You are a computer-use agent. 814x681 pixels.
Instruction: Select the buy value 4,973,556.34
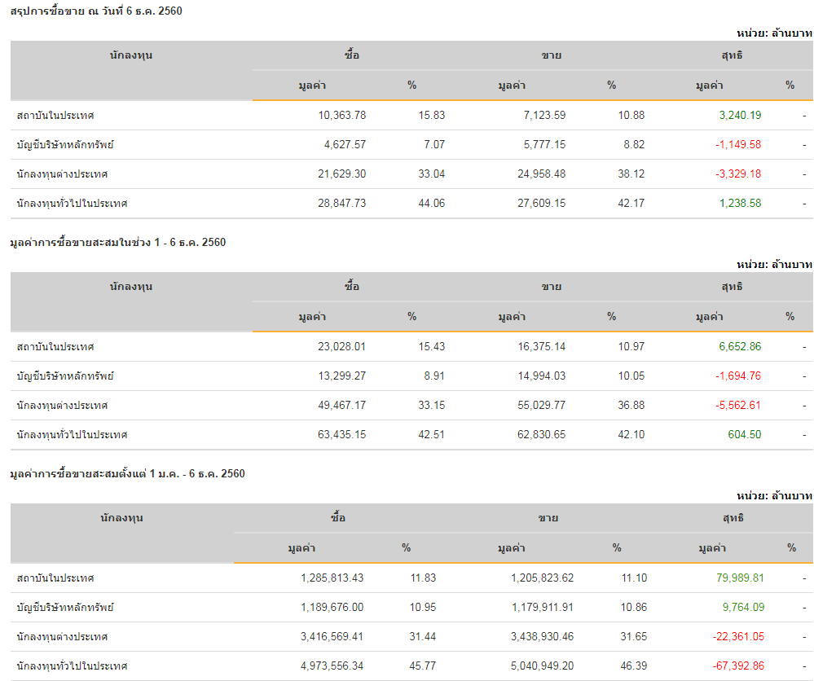tap(332, 666)
